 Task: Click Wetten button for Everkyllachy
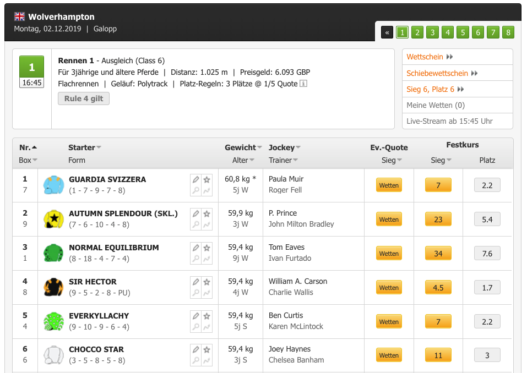coord(389,322)
